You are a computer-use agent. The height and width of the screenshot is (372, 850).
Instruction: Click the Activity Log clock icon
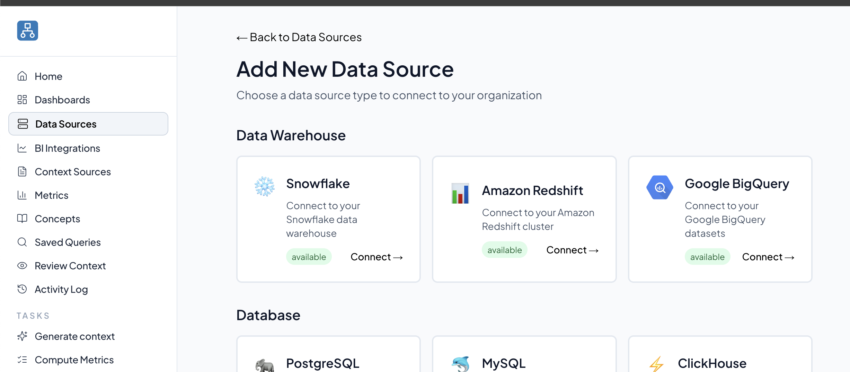[x=22, y=289]
